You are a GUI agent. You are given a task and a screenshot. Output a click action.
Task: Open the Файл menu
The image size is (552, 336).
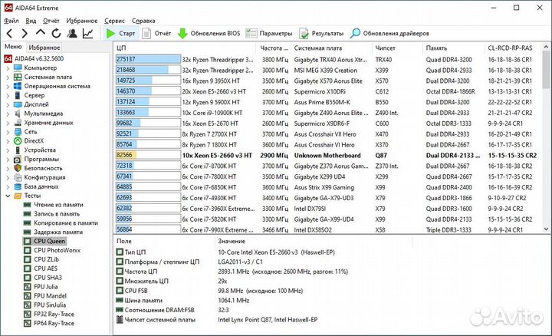(11, 21)
